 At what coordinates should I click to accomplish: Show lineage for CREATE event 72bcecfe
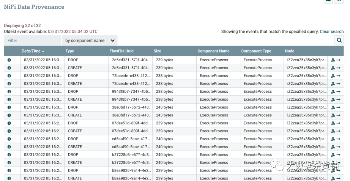click(333, 84)
